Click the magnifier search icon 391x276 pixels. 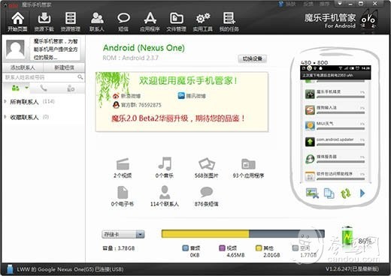[x=80, y=77]
